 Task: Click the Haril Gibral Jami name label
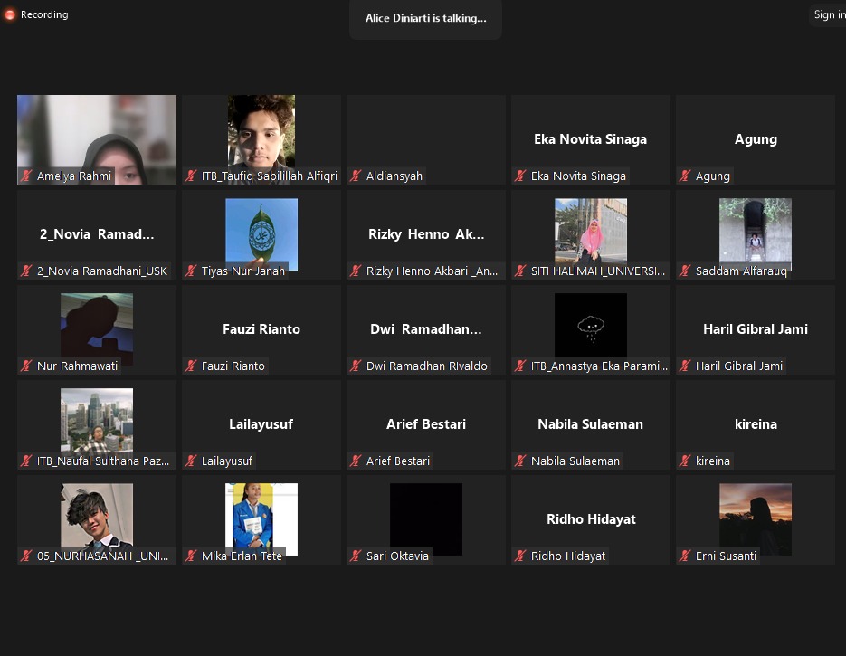(x=739, y=366)
